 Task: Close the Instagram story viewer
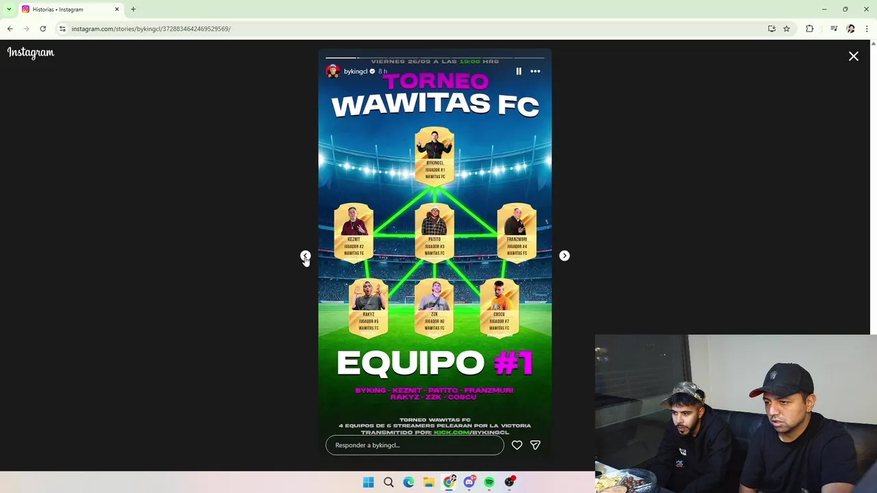[x=854, y=57]
